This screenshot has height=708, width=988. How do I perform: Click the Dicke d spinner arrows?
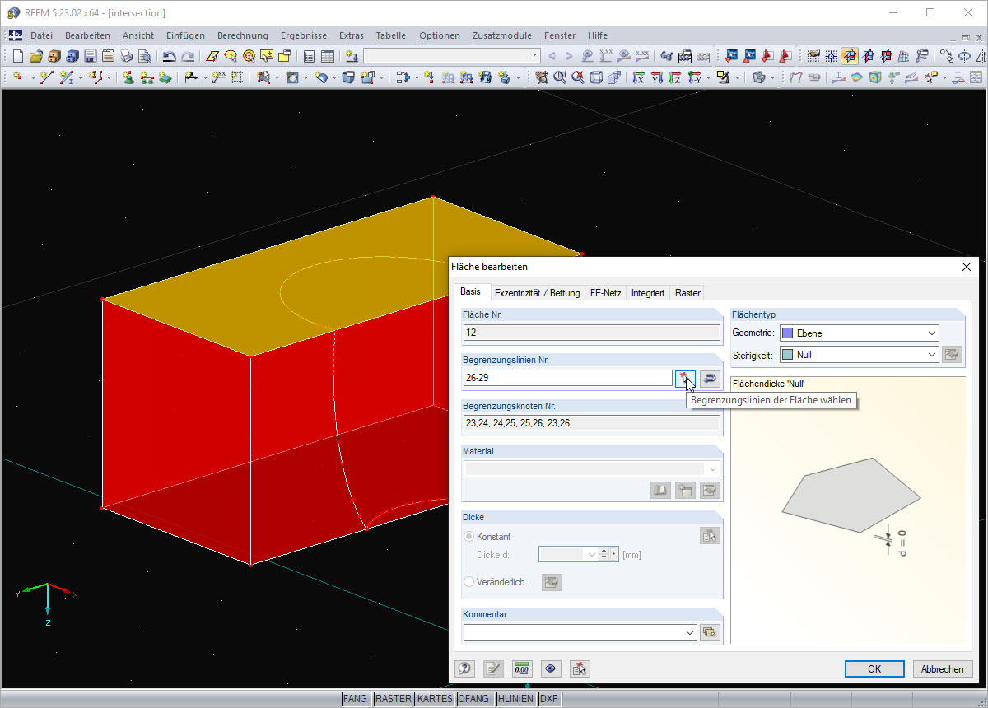click(x=604, y=555)
